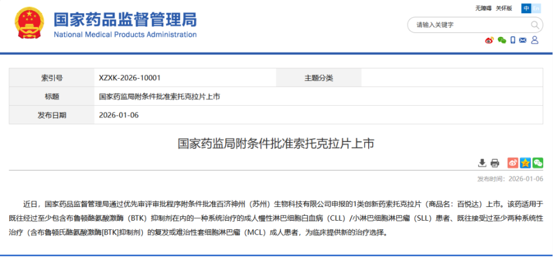553x257 pixels.
Task: Print the article with printer icon
Action: (x=495, y=163)
